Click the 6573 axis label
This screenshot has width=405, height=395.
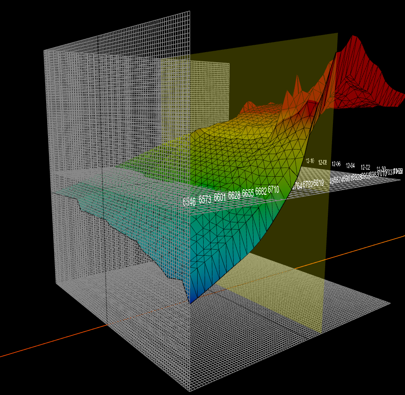pyautogui.click(x=205, y=199)
